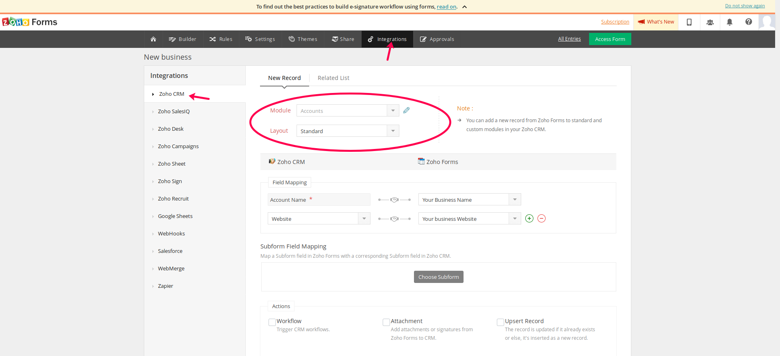This screenshot has height=356, width=780.
Task: Enable the Upsert Record checkbox
Action: 500,322
